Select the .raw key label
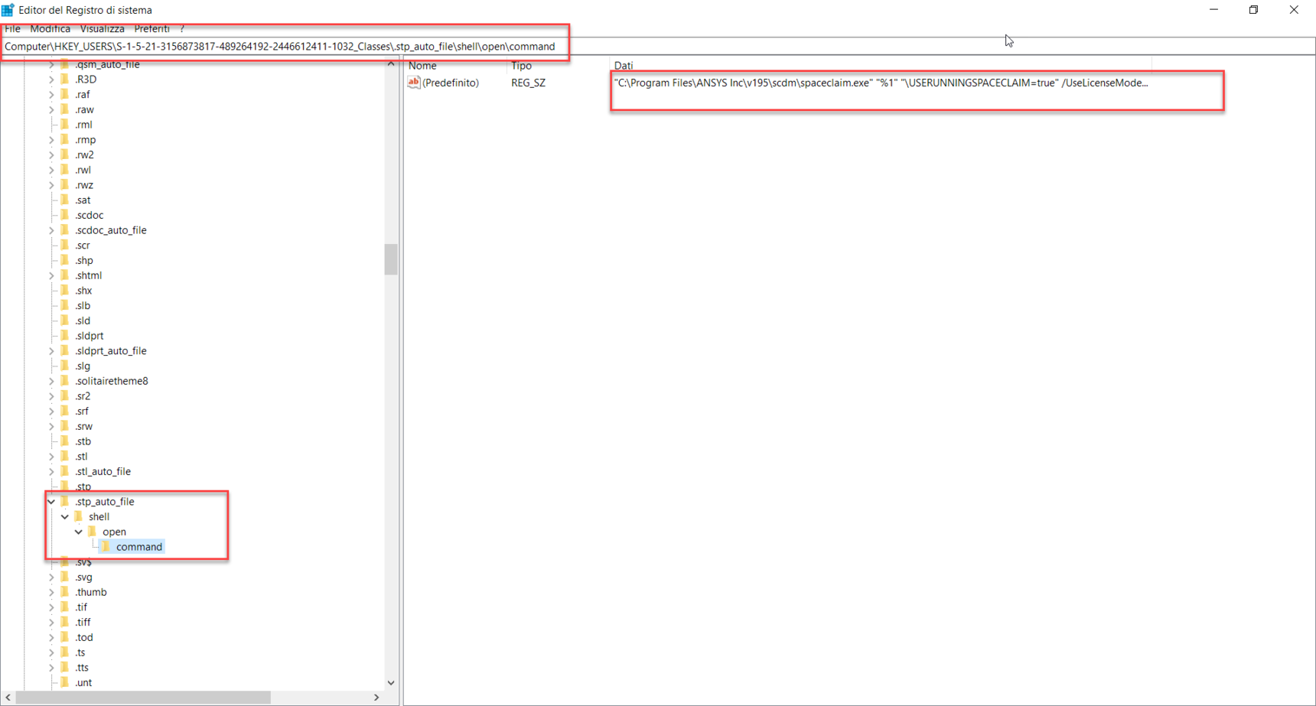This screenshot has height=706, width=1316. pyautogui.click(x=84, y=109)
